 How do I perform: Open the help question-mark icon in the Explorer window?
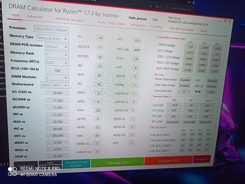pyautogui.click(x=194, y=3)
